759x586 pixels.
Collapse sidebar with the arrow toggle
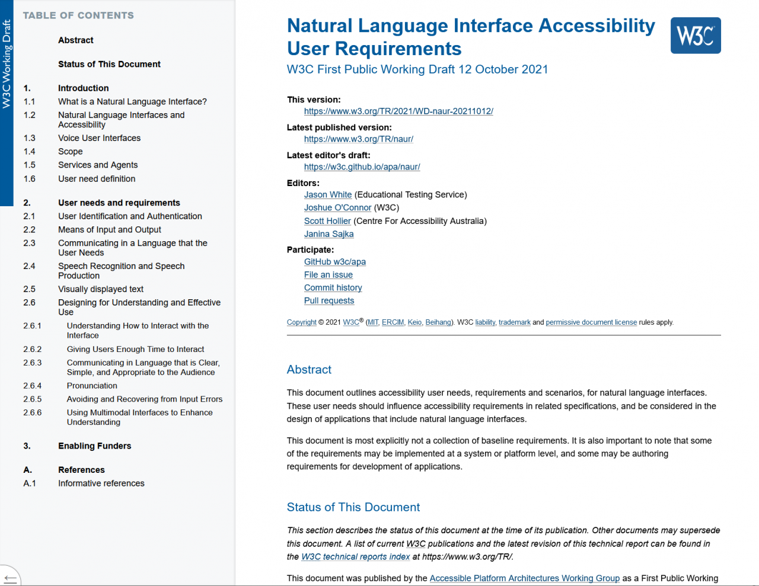tap(10, 577)
